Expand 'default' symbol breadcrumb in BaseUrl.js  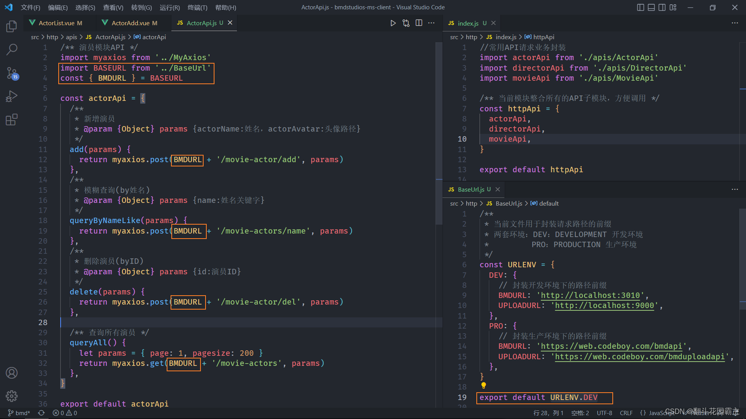point(544,203)
